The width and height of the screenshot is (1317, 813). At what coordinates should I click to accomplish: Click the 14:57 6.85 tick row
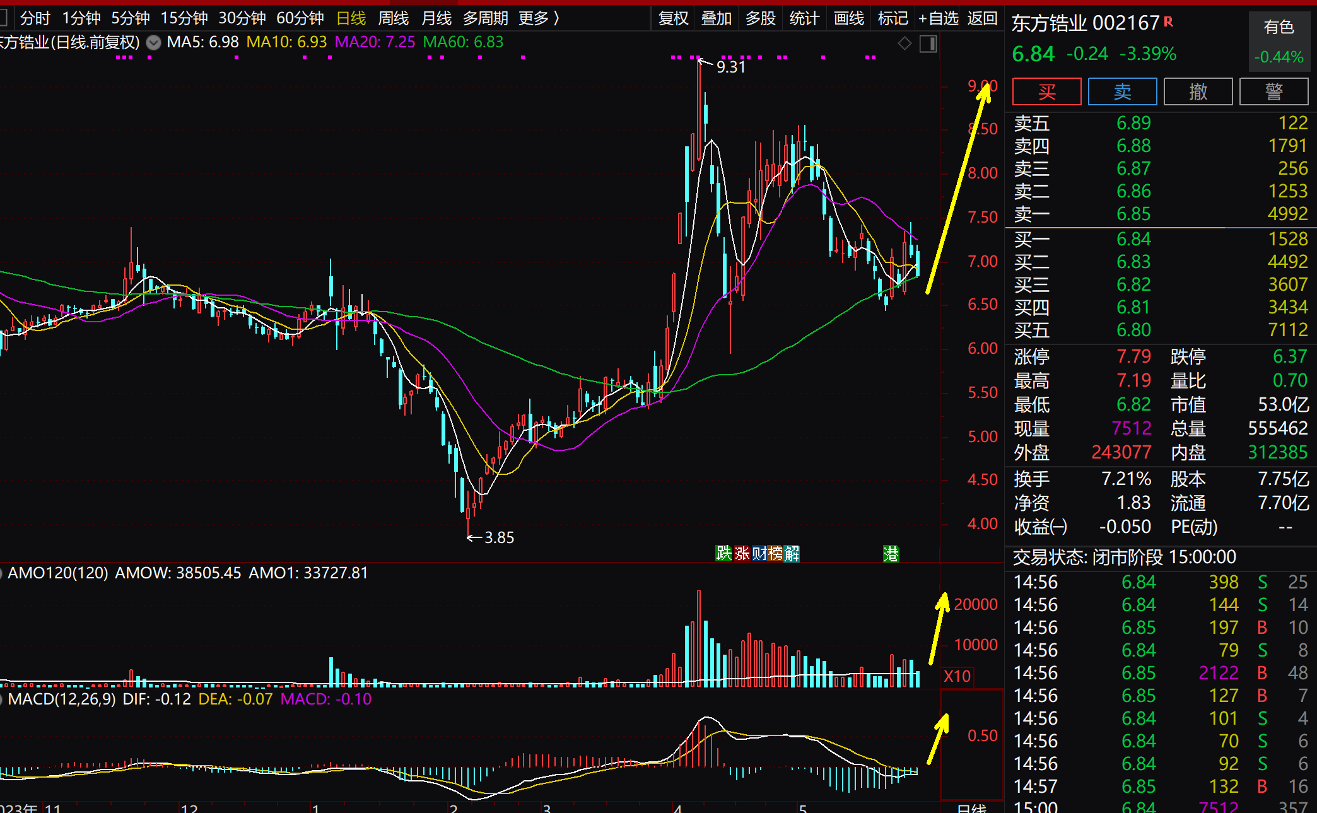pos(1161,787)
